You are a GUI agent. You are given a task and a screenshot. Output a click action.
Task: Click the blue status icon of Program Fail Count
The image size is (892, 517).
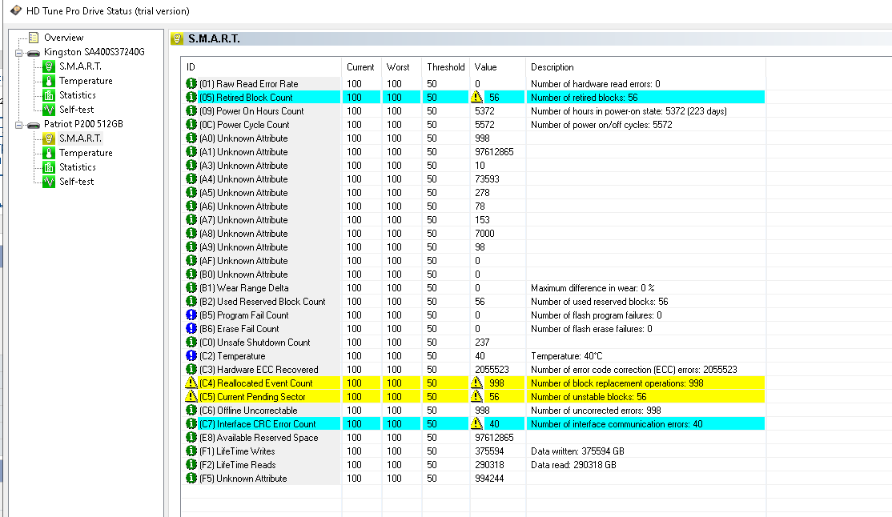[x=191, y=315]
